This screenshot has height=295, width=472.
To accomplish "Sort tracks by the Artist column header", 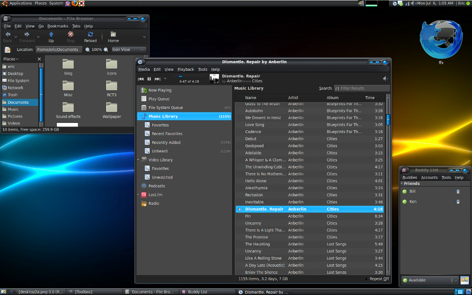I will coord(306,98).
